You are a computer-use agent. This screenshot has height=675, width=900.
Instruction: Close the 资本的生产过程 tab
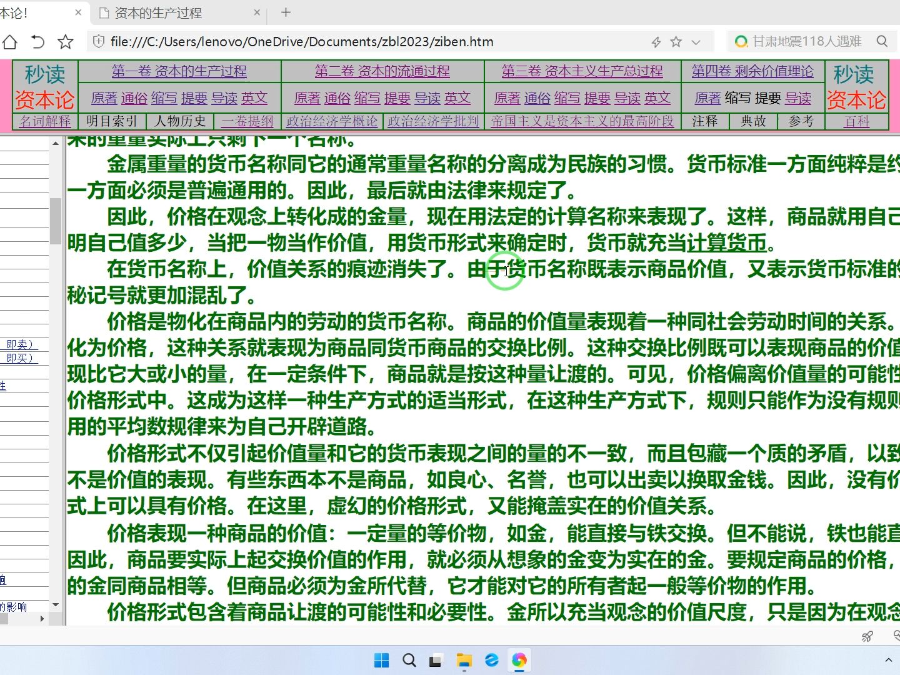pos(257,12)
